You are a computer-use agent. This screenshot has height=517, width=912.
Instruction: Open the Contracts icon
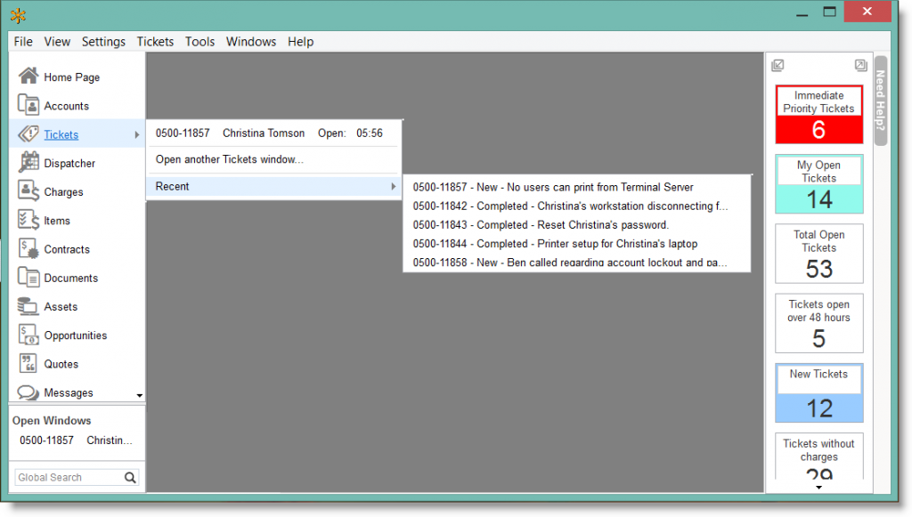[x=28, y=249]
